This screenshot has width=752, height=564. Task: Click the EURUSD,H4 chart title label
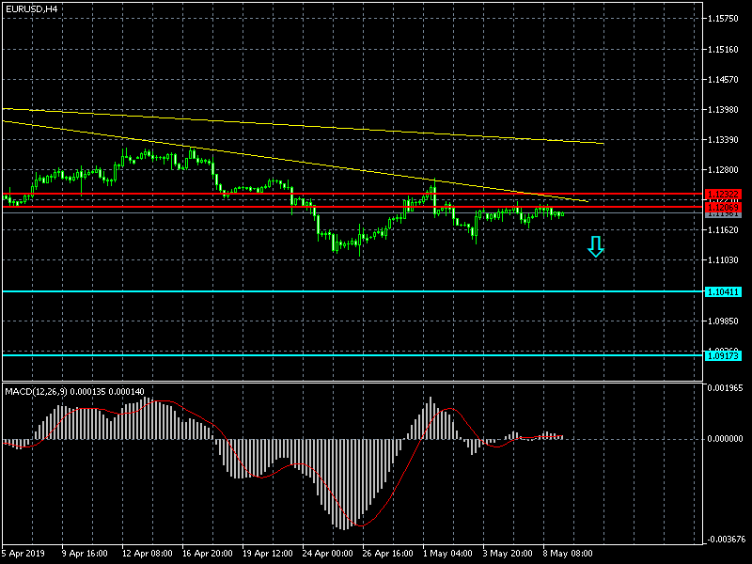click(32, 8)
